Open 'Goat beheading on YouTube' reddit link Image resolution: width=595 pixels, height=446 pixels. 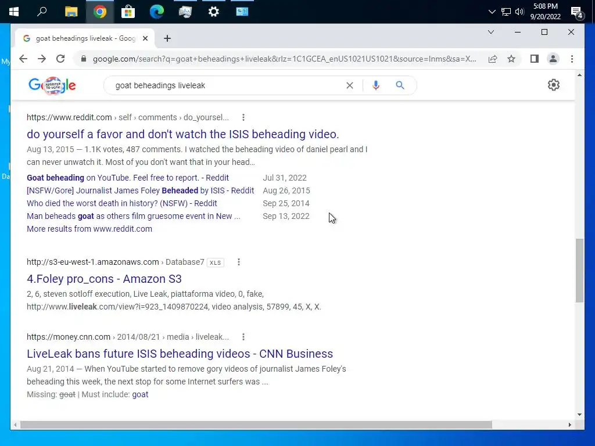click(x=127, y=178)
